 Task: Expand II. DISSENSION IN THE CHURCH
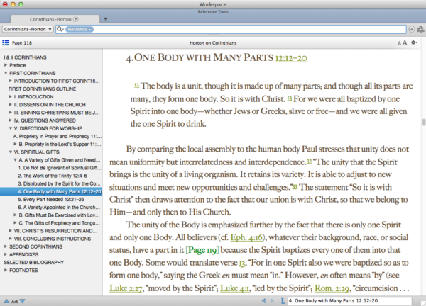pos(11,104)
